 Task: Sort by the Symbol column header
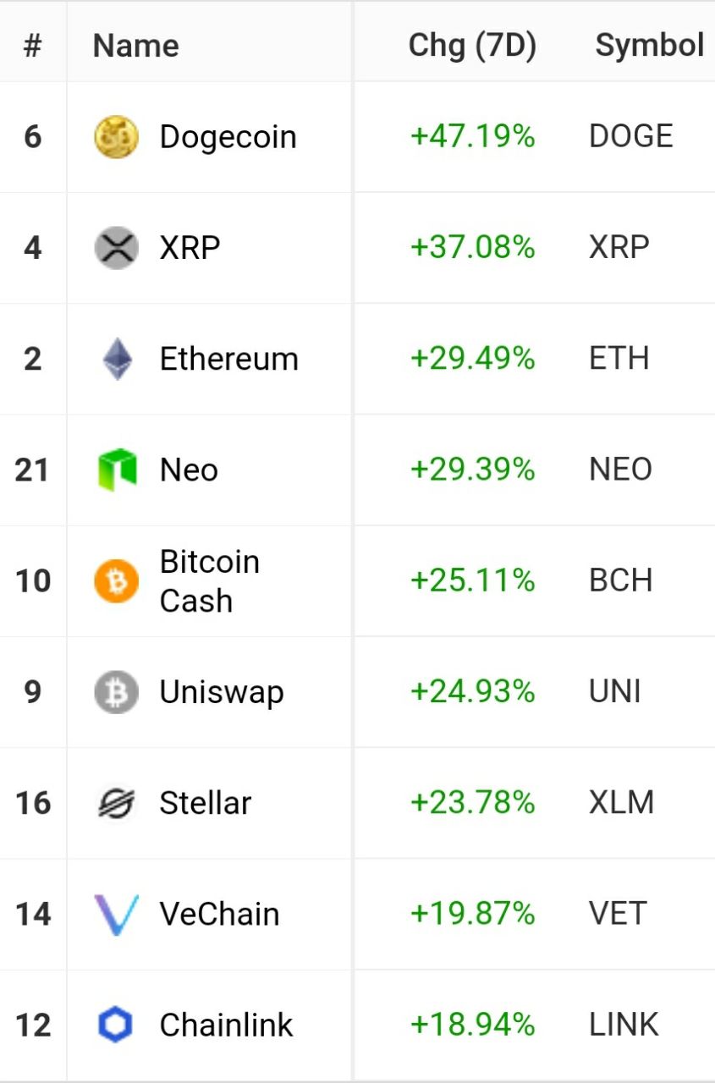(x=650, y=45)
